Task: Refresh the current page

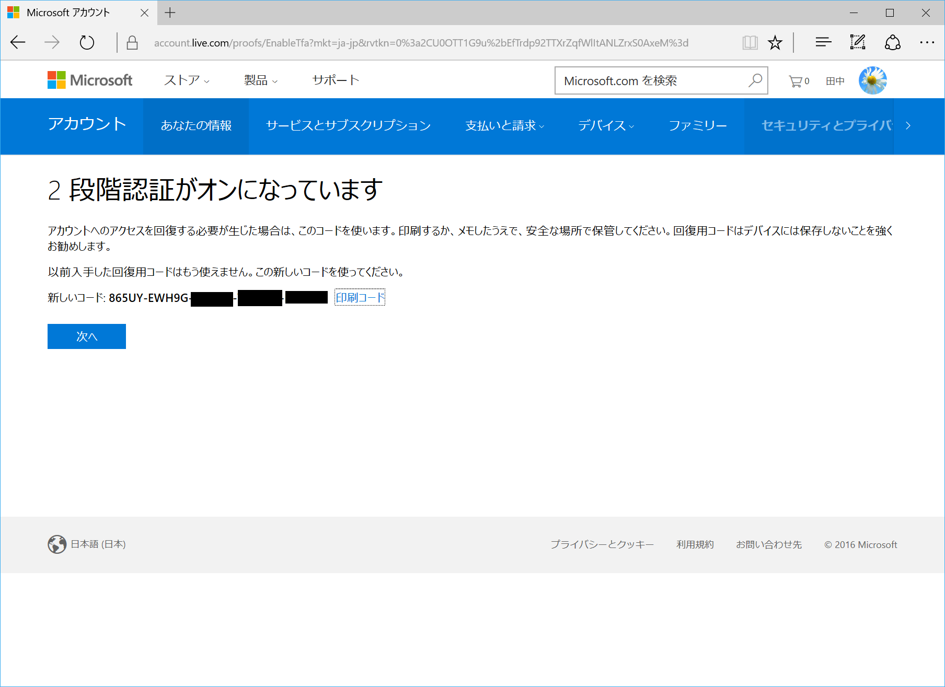Action: (86, 42)
